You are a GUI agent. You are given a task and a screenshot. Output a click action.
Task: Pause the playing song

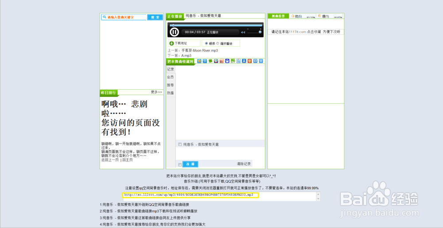[x=174, y=32]
